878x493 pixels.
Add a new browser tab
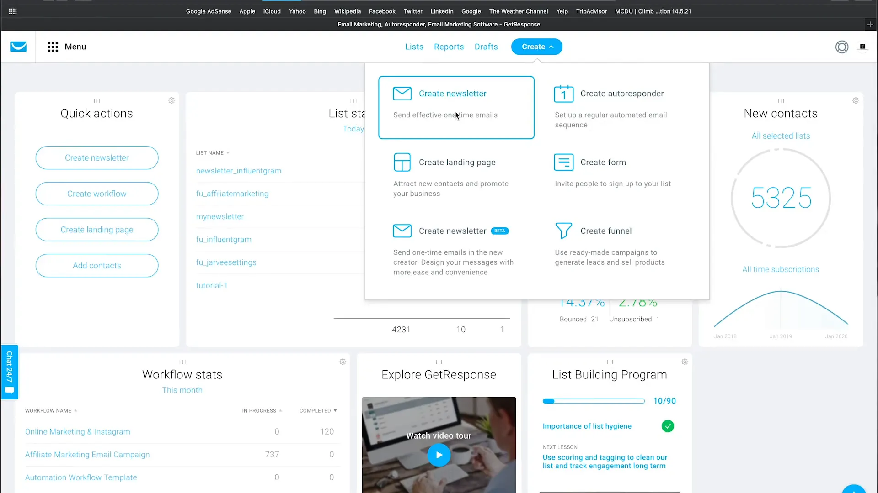pos(870,24)
